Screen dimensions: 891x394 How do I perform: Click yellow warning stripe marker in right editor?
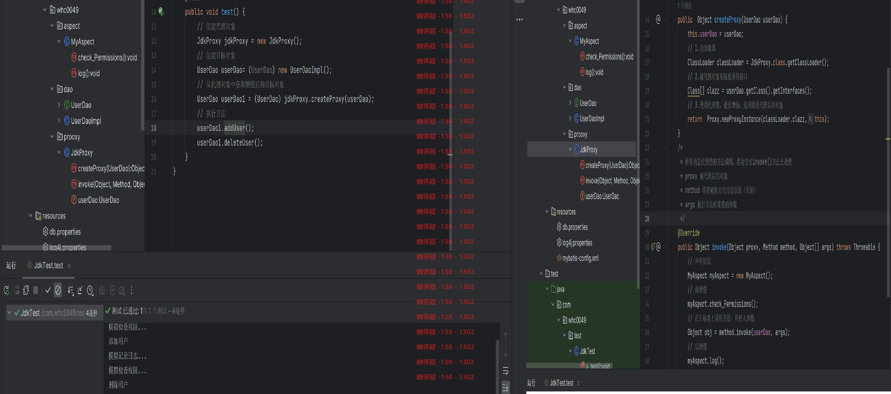(888, 139)
